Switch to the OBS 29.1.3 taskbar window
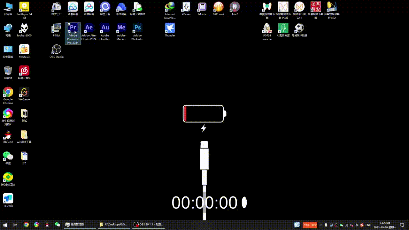 click(x=149, y=225)
